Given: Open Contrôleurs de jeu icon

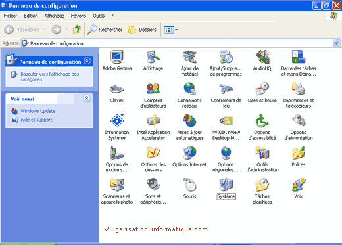Looking at the screenshot, I should pos(226,89).
